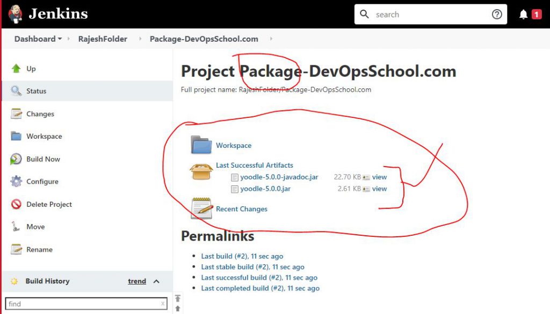
Task: Click the Build Now clock icon
Action: click(16, 159)
